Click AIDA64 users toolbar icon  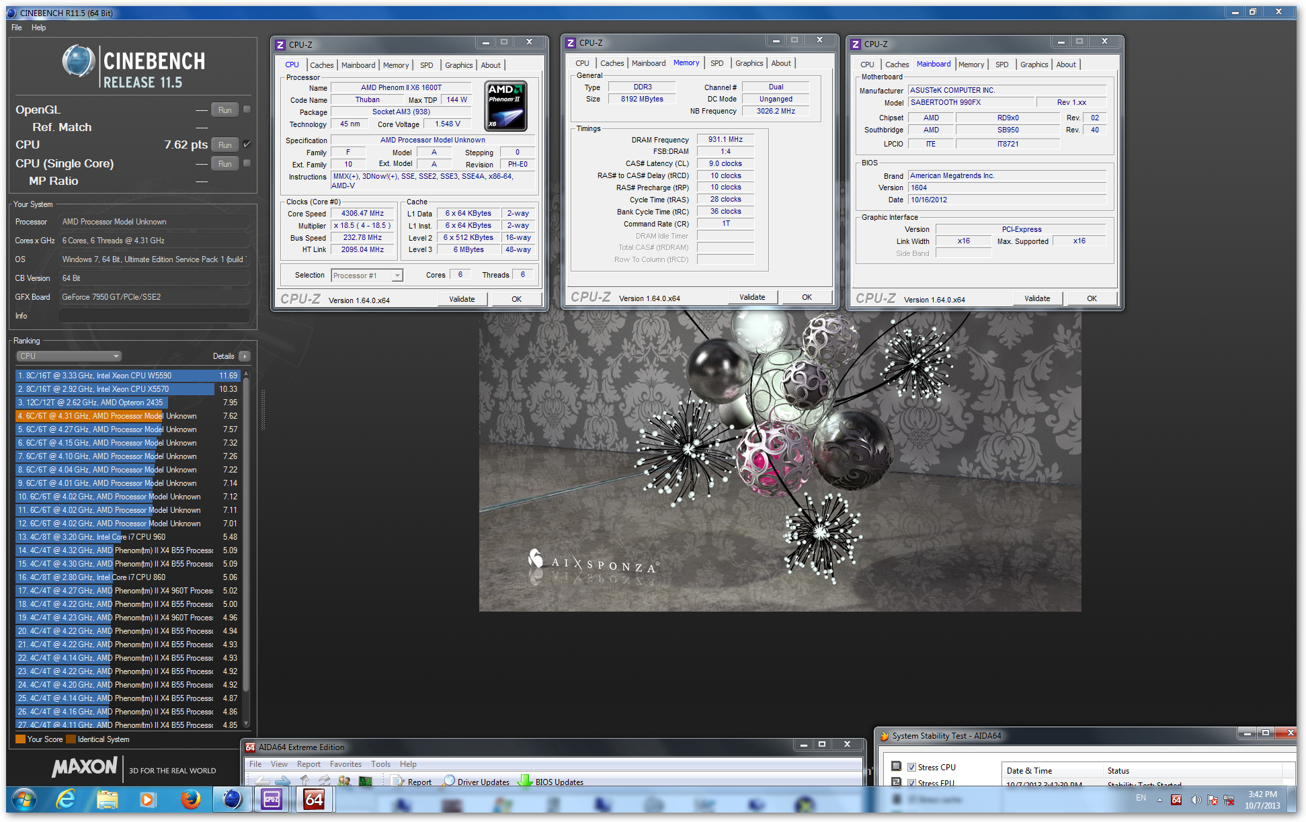click(x=344, y=781)
